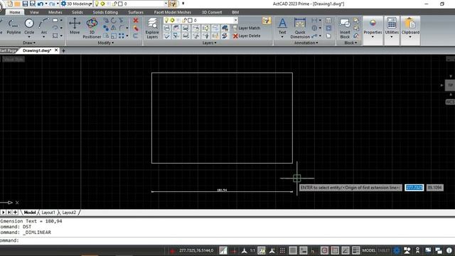Click the Redo arrow icon
The height and width of the screenshot is (256, 455).
(52, 4)
